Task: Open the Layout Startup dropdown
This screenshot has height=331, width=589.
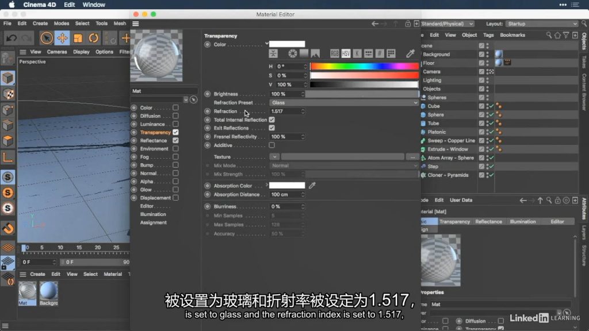Action: coord(542,24)
